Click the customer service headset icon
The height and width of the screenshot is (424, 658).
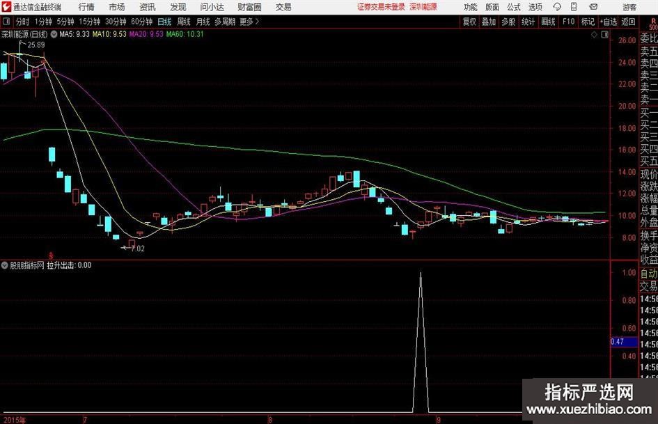pyautogui.click(x=557, y=7)
